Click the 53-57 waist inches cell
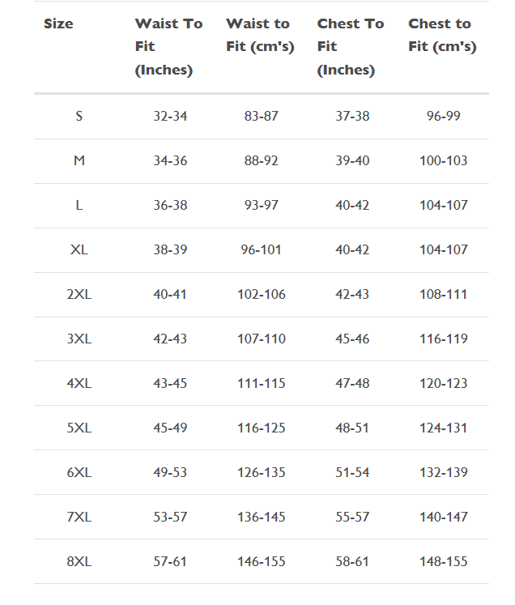Image resolution: width=515 pixels, height=605 pixels. point(170,518)
